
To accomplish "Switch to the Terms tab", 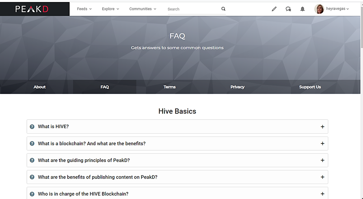I will [170, 87].
